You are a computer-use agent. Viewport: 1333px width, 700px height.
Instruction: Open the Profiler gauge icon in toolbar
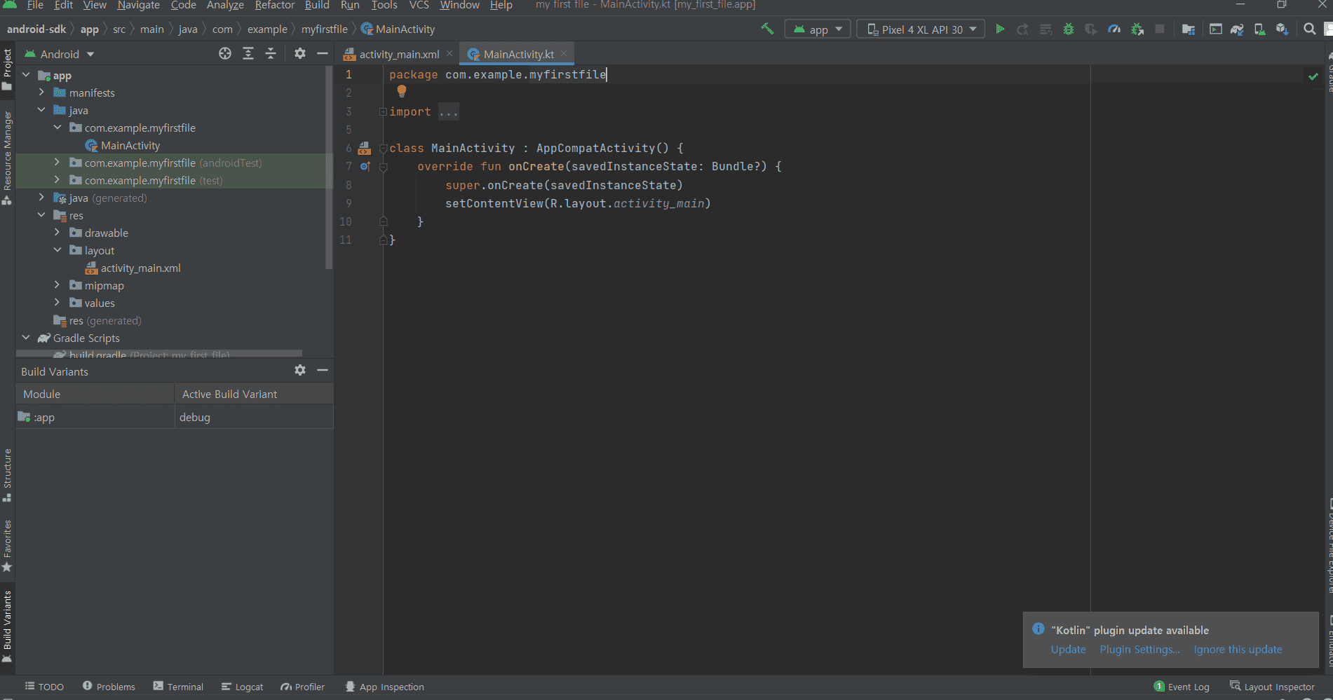tap(1114, 29)
